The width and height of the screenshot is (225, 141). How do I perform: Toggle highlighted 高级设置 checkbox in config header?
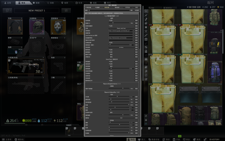(x=105, y=7)
